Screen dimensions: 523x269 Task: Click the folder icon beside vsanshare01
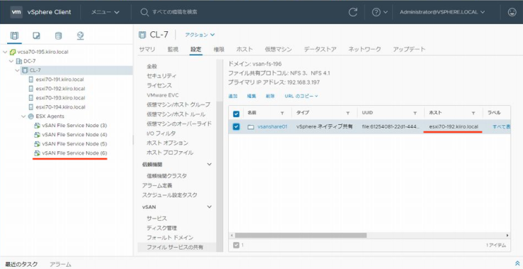251,127
